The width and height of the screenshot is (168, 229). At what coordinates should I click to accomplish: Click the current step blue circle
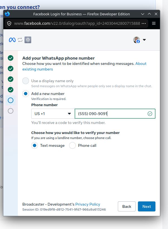(11, 100)
